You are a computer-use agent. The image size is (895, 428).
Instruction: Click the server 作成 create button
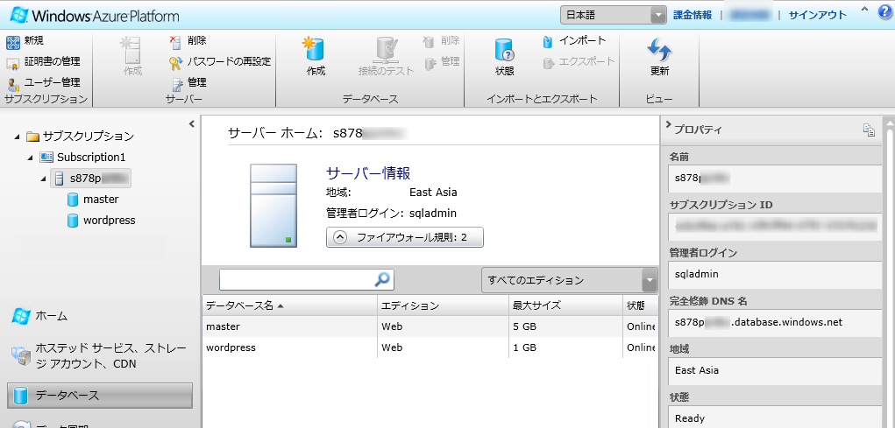point(132,57)
